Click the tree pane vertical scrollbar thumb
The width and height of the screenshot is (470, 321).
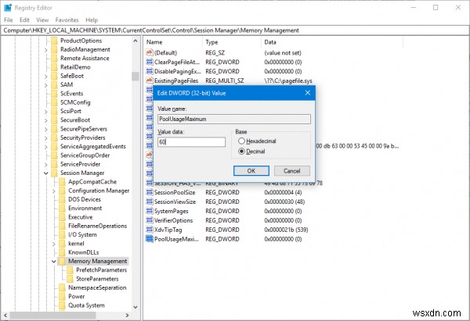click(136, 77)
